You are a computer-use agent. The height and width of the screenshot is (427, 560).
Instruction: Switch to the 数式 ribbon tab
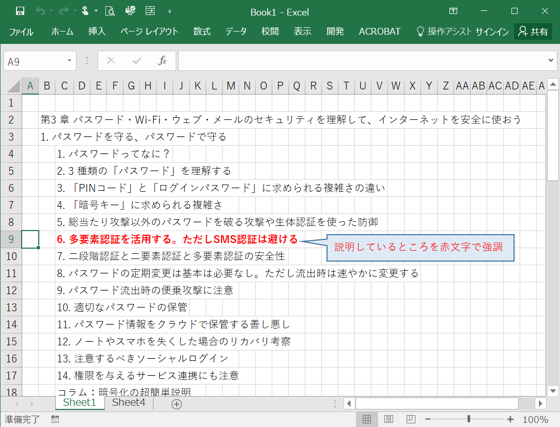tap(201, 32)
